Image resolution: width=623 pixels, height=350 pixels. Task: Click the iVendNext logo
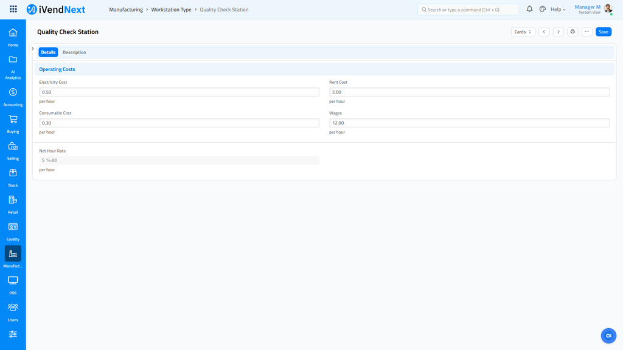[55, 10]
